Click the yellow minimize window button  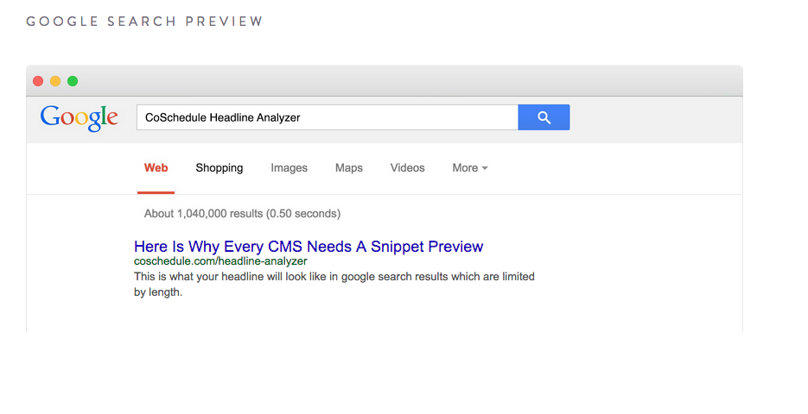pyautogui.click(x=55, y=81)
